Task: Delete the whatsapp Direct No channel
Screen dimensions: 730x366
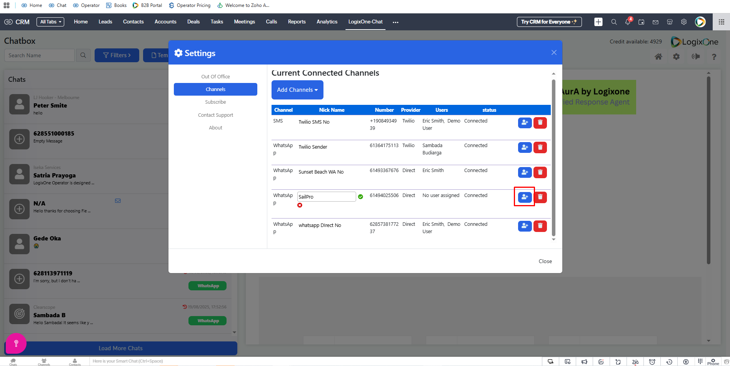Action: coord(540,226)
